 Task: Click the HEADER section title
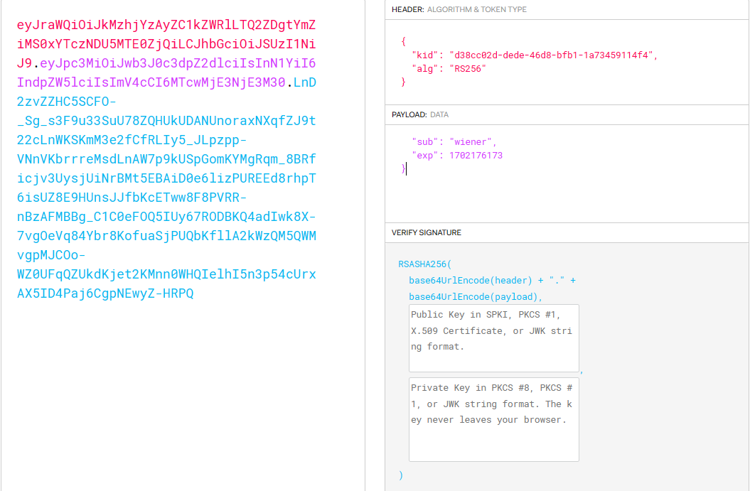[407, 10]
